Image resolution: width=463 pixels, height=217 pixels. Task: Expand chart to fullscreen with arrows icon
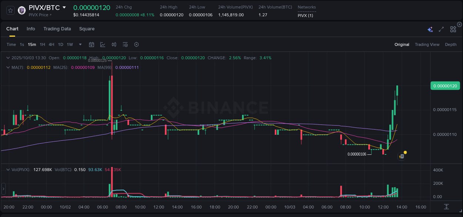click(441, 29)
